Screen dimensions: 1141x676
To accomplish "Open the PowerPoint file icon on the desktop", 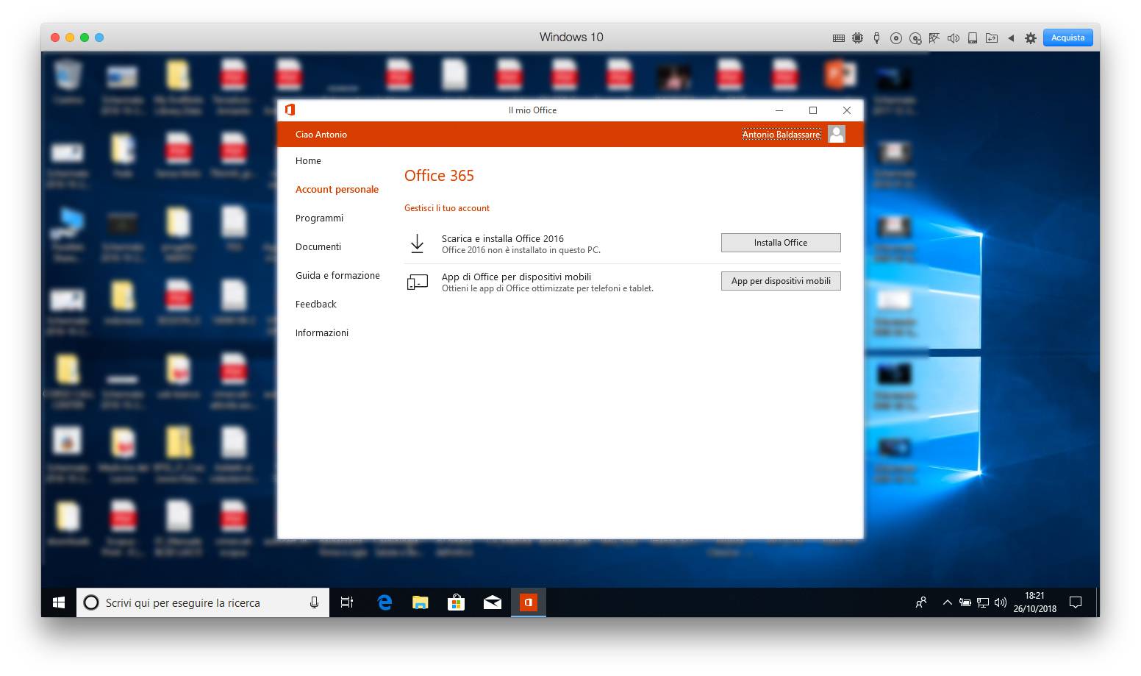I will click(840, 76).
